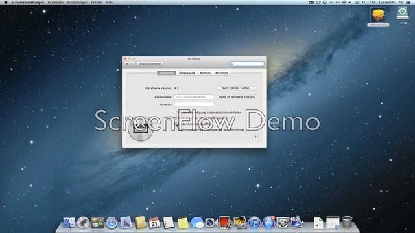The width and height of the screenshot is (415, 233).
Task: Open Spotlight search magnifier in menu bar
Action: pyautogui.click(x=401, y=2)
